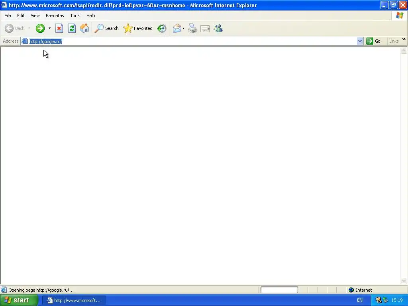
Task: Select the microsoft.com taskbar window button
Action: tap(74, 300)
